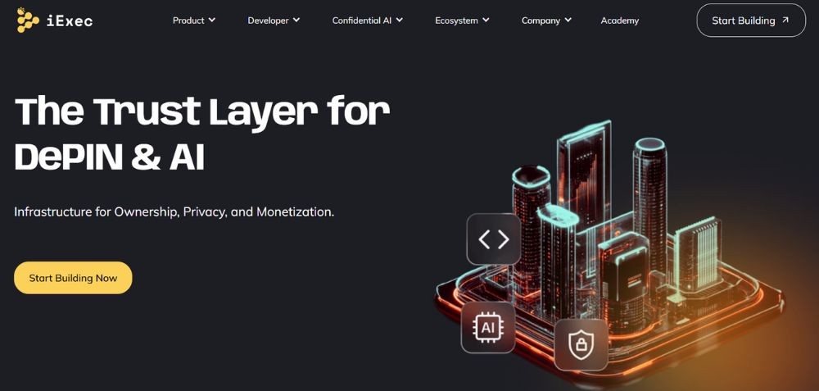Click the iExec wordmark text
This screenshot has width=819, height=391.
[69, 20]
